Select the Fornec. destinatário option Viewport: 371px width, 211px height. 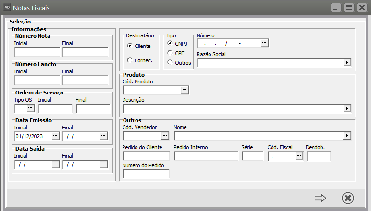129,60
